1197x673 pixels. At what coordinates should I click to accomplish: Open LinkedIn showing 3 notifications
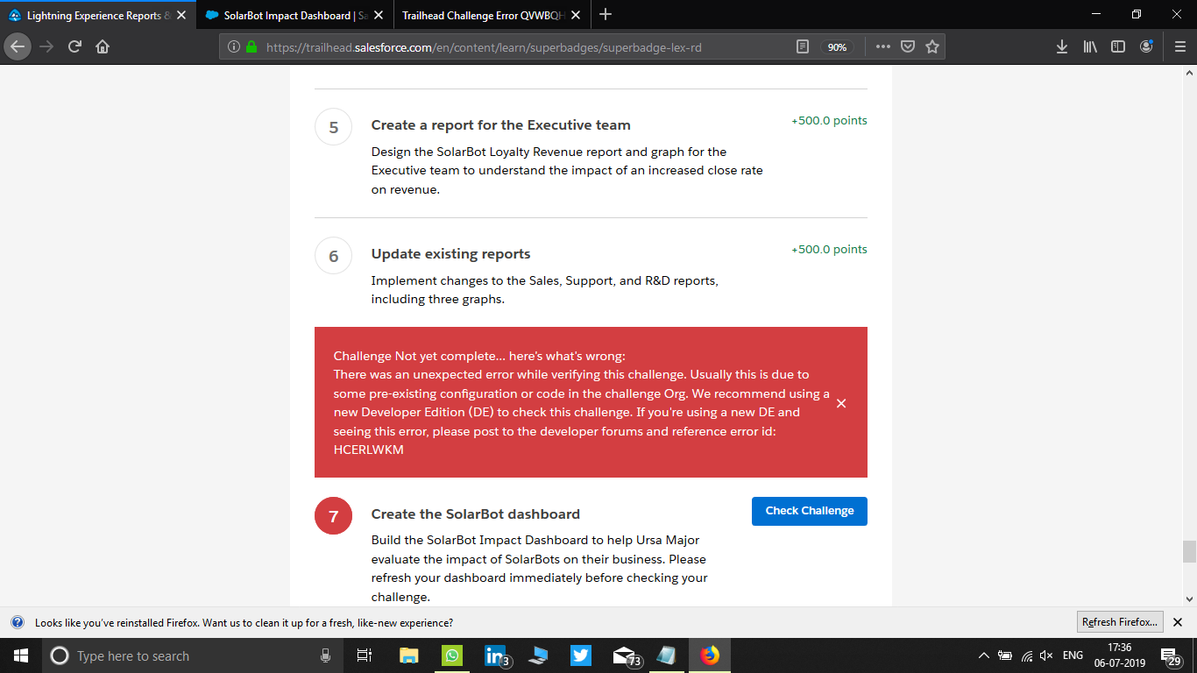coord(494,655)
